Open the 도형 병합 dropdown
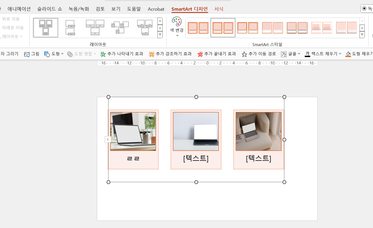Screen dimensions: 373x228 click(x=81, y=54)
